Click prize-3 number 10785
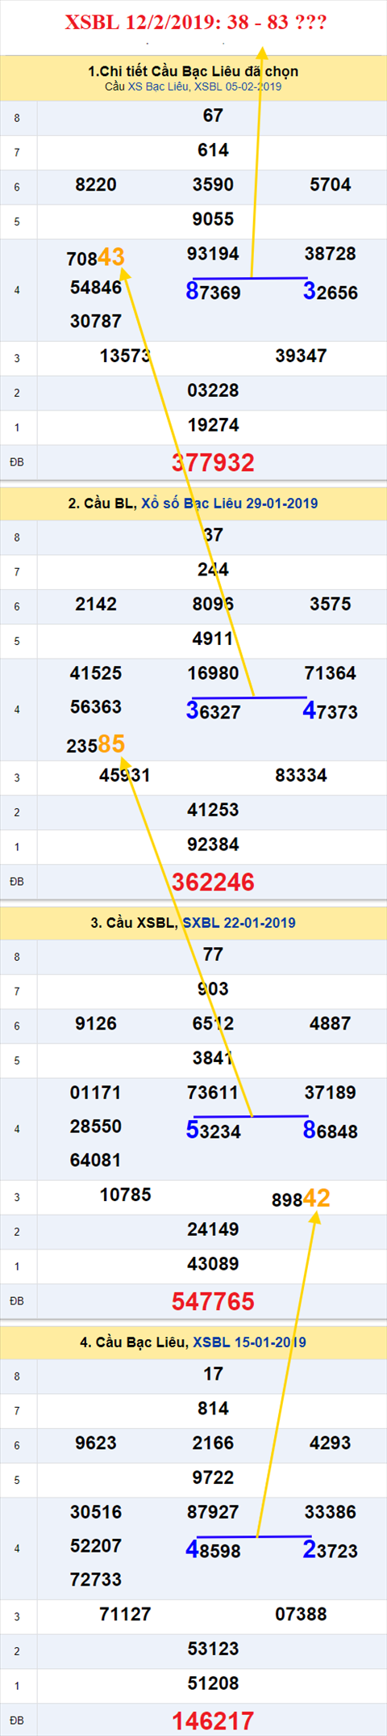The width and height of the screenshot is (387, 1736). coord(125,1195)
